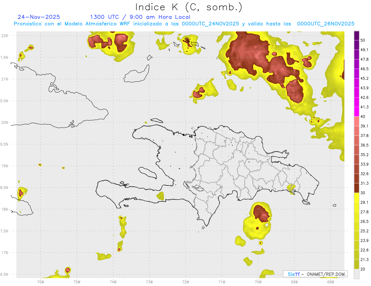The height and width of the screenshot is (286, 371).
Task: Click the olive swatch between 20 and 21.3
Action: click(356, 264)
